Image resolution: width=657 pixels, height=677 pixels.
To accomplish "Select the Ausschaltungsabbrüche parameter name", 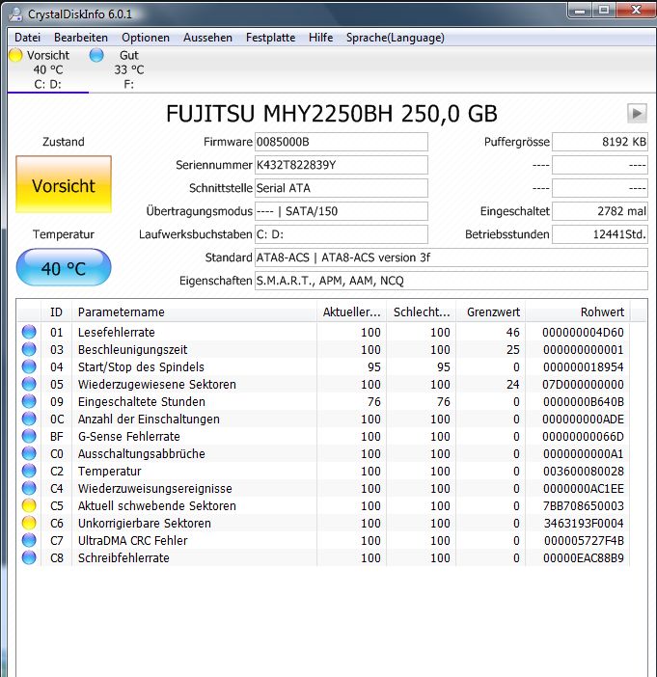I will (141, 453).
